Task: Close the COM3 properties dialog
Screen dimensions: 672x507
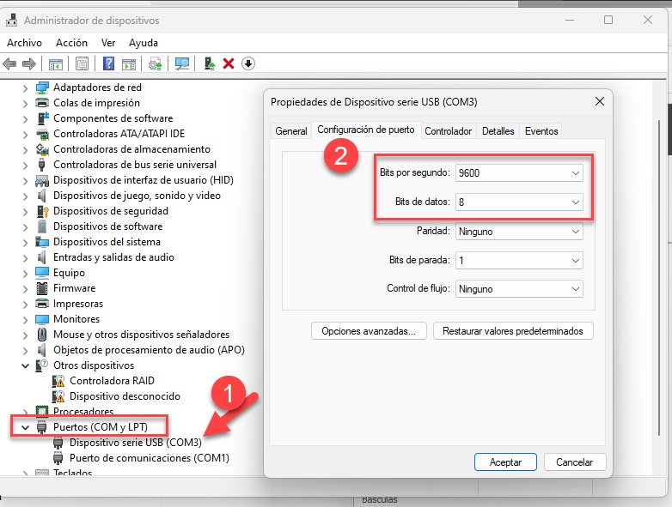Action: pyautogui.click(x=600, y=101)
